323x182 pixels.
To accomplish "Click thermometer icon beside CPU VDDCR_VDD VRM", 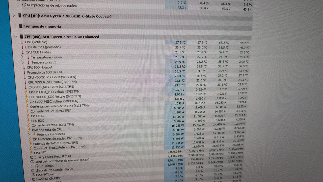I will (x=25, y=77).
